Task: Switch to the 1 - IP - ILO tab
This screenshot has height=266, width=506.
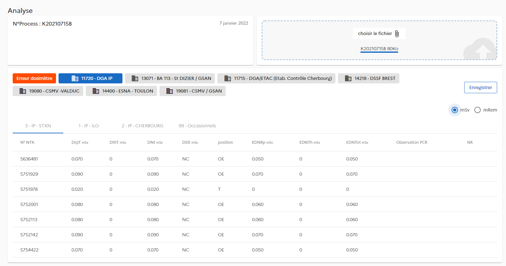Action: click(89, 126)
